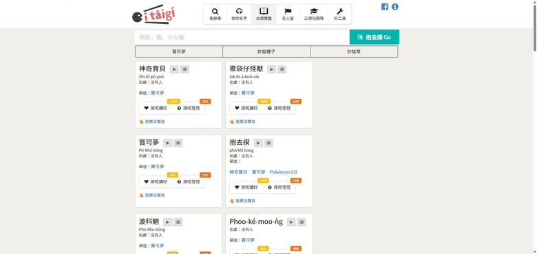Play audio for 棄袋仔怪獸

click(x=271, y=69)
